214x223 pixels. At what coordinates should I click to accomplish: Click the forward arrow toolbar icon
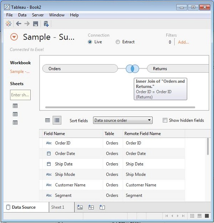[27, 24]
